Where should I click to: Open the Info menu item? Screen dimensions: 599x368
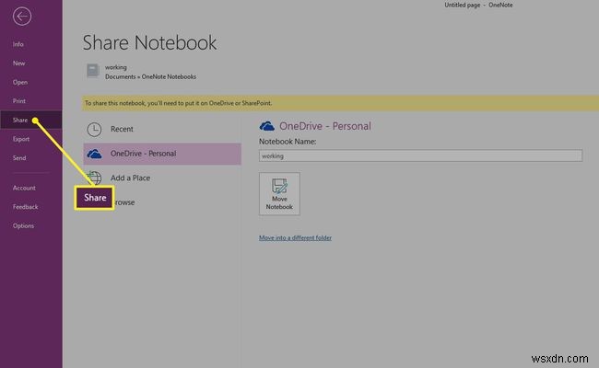click(18, 44)
